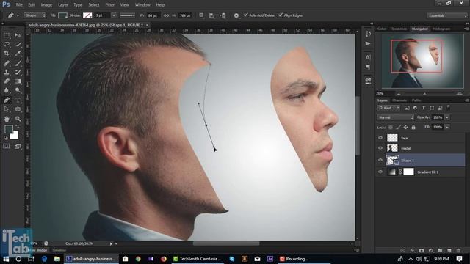This screenshot has width=470, height=264.
Task: Open the Stroke color swatch
Action: (87, 15)
